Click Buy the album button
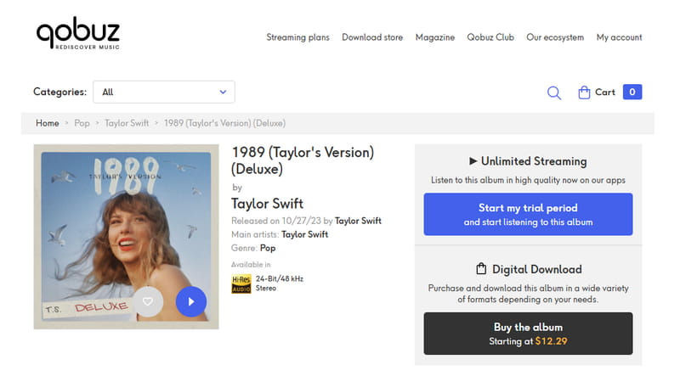The width and height of the screenshot is (680, 376). coord(528,334)
